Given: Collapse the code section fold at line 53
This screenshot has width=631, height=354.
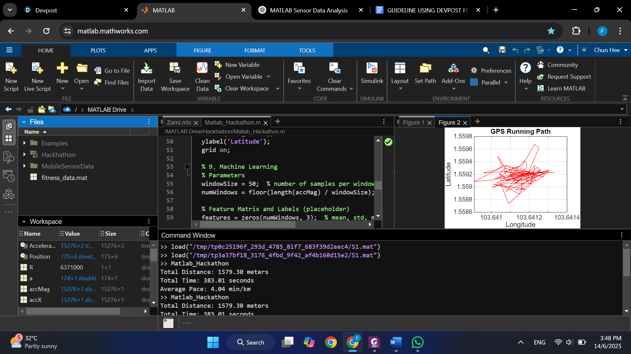Looking at the screenshot, I should point(187,167).
